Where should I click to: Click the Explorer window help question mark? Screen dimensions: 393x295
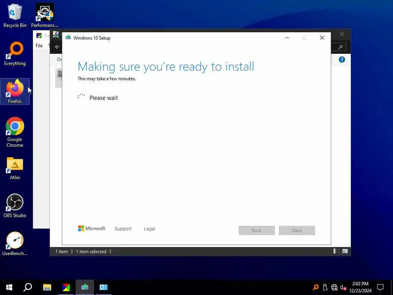(x=342, y=60)
